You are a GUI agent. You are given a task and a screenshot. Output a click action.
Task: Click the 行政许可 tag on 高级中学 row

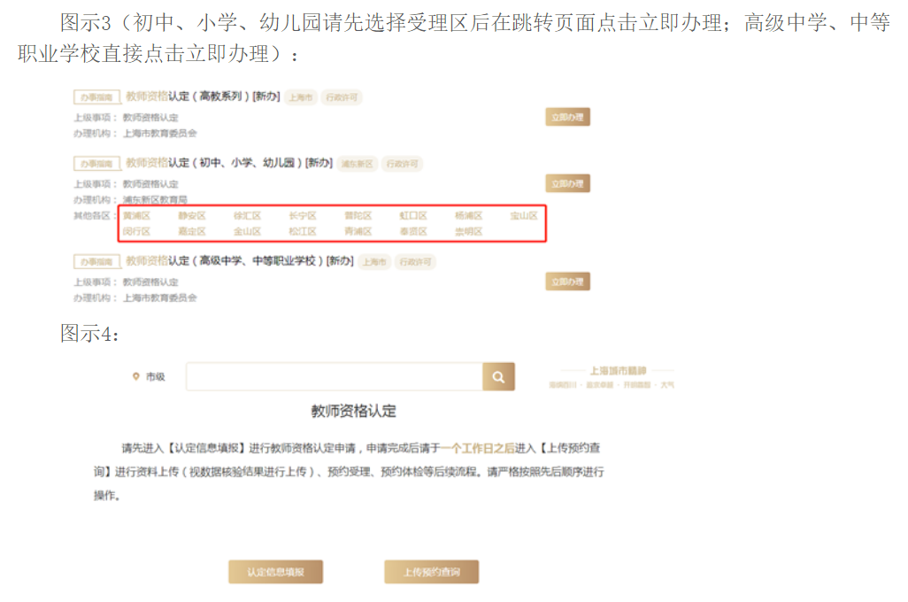pyautogui.click(x=415, y=262)
